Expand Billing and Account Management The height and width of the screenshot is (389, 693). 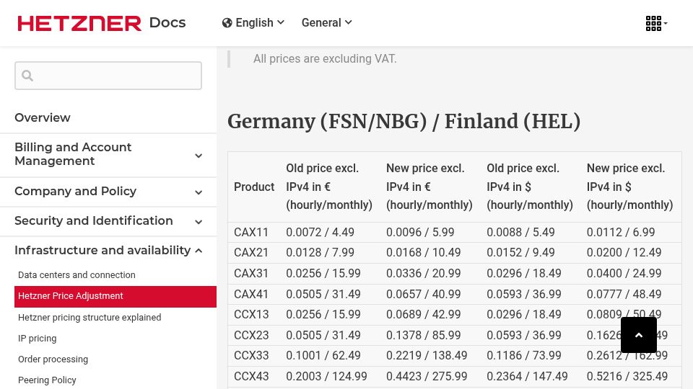coord(108,154)
